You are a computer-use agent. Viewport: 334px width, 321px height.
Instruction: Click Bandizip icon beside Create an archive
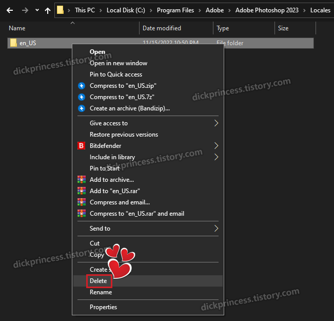[82, 108]
